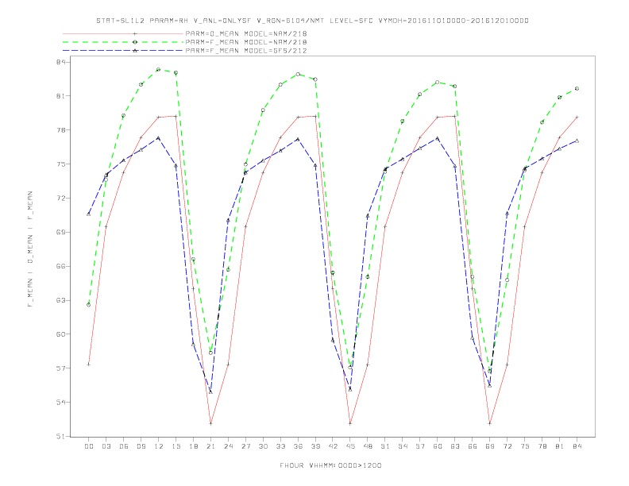Click red plus marker at hour 21 minimum
Image resolution: width=629 pixels, height=486 pixels.
pos(210,423)
